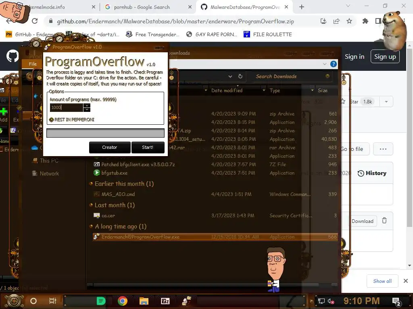Click Show all in the downloads bar
The width and height of the screenshot is (413, 309).
click(382, 281)
